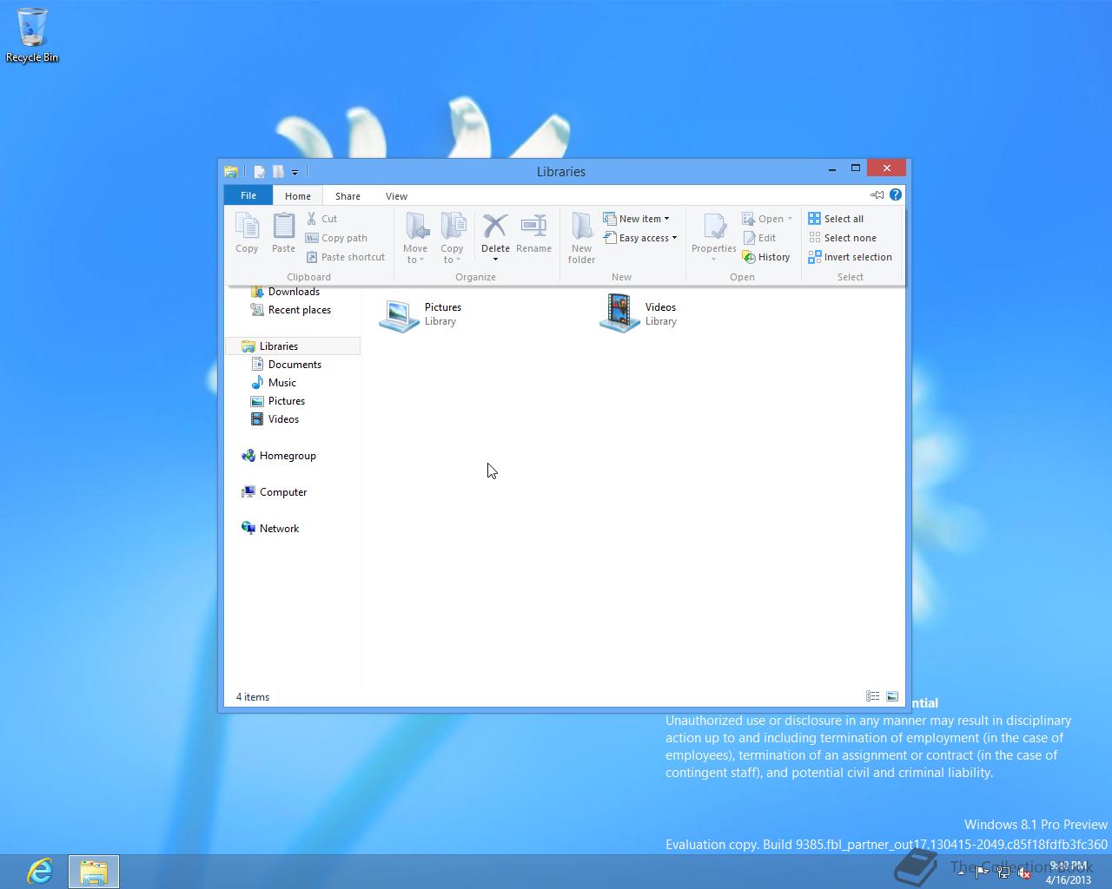Open the blue File tab
1112x889 pixels.
click(248, 195)
